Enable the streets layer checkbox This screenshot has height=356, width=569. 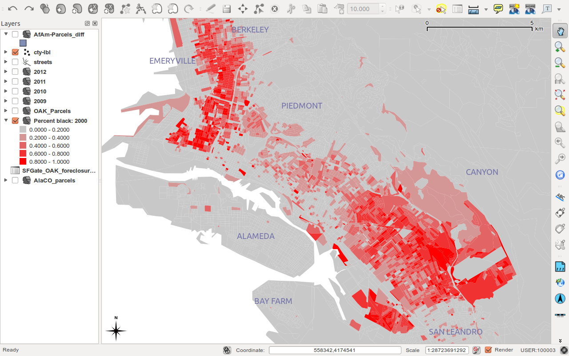(x=15, y=62)
